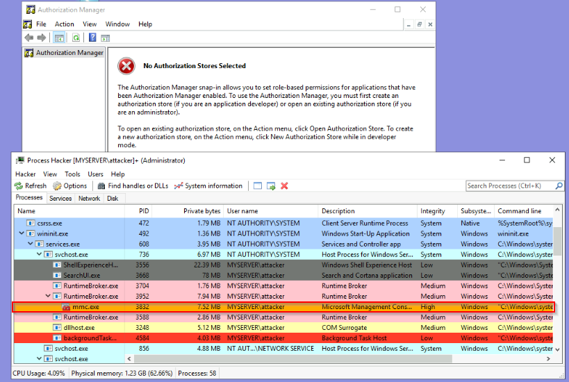
Task: Click the red X terminate icon in Process Hacker toolbar
Action: [284, 185]
